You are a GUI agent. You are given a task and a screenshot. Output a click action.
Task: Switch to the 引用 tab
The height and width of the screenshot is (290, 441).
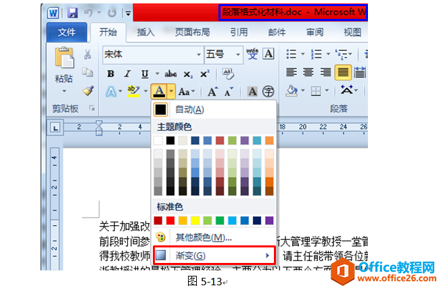coord(239,32)
